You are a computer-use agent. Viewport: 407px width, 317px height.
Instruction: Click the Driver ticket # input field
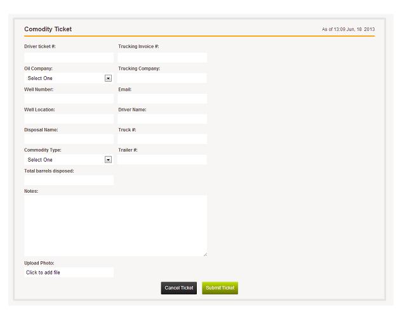[69, 58]
